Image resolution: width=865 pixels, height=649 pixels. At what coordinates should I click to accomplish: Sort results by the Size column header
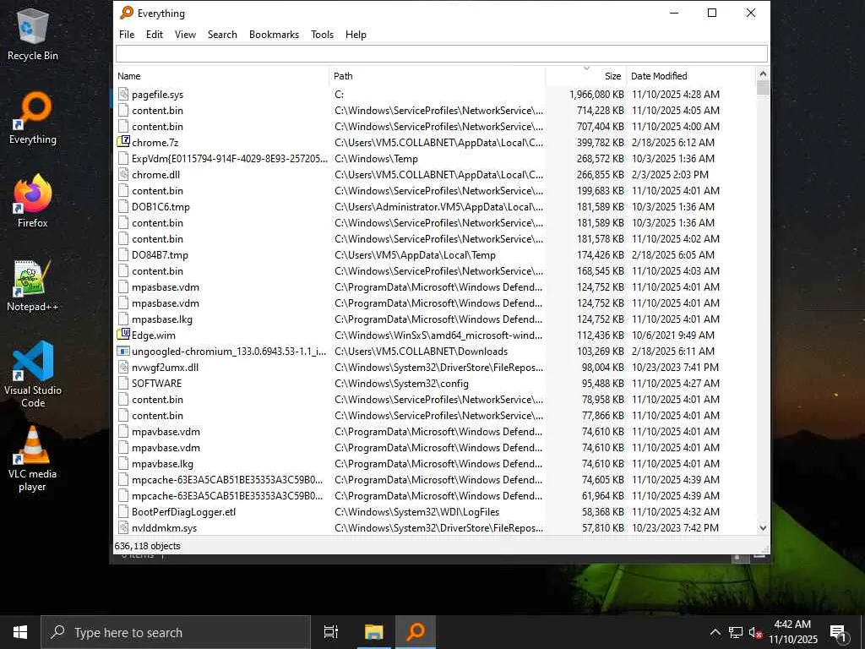point(586,76)
